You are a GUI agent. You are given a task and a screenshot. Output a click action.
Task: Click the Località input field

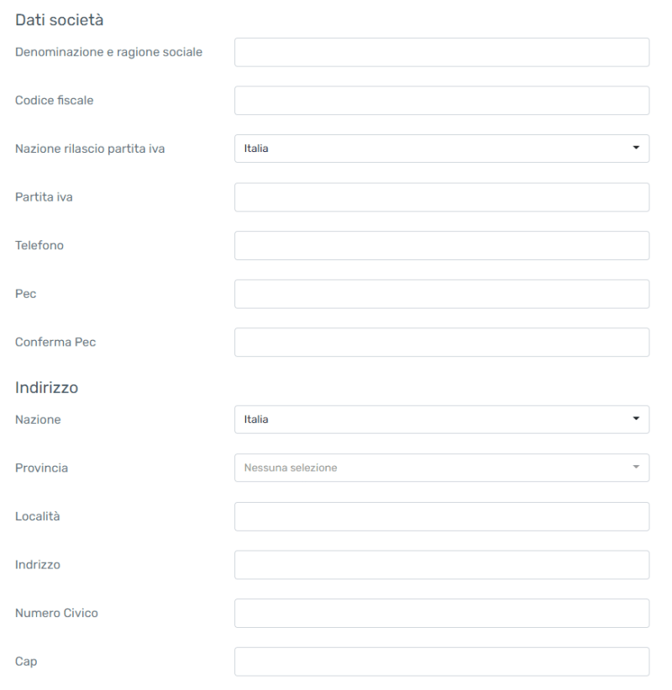tap(442, 516)
